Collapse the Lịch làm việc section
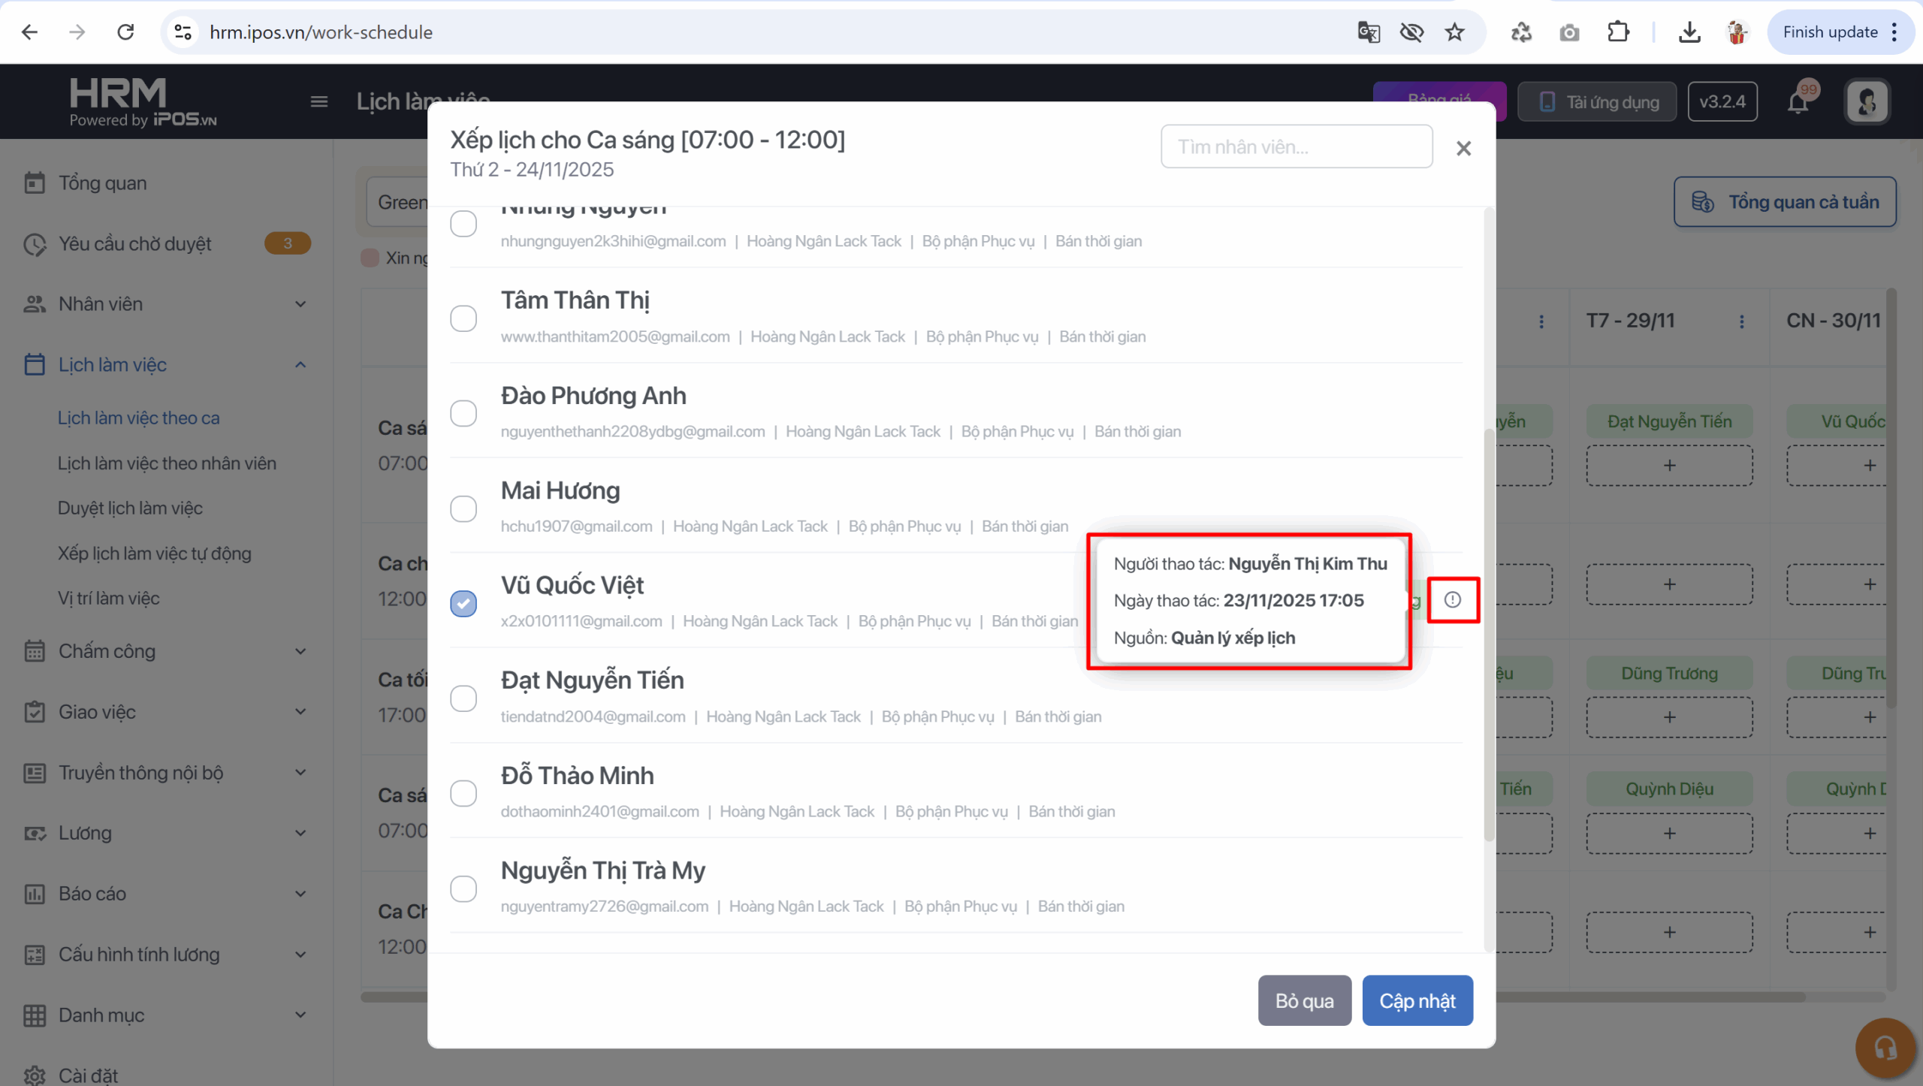 pos(300,365)
